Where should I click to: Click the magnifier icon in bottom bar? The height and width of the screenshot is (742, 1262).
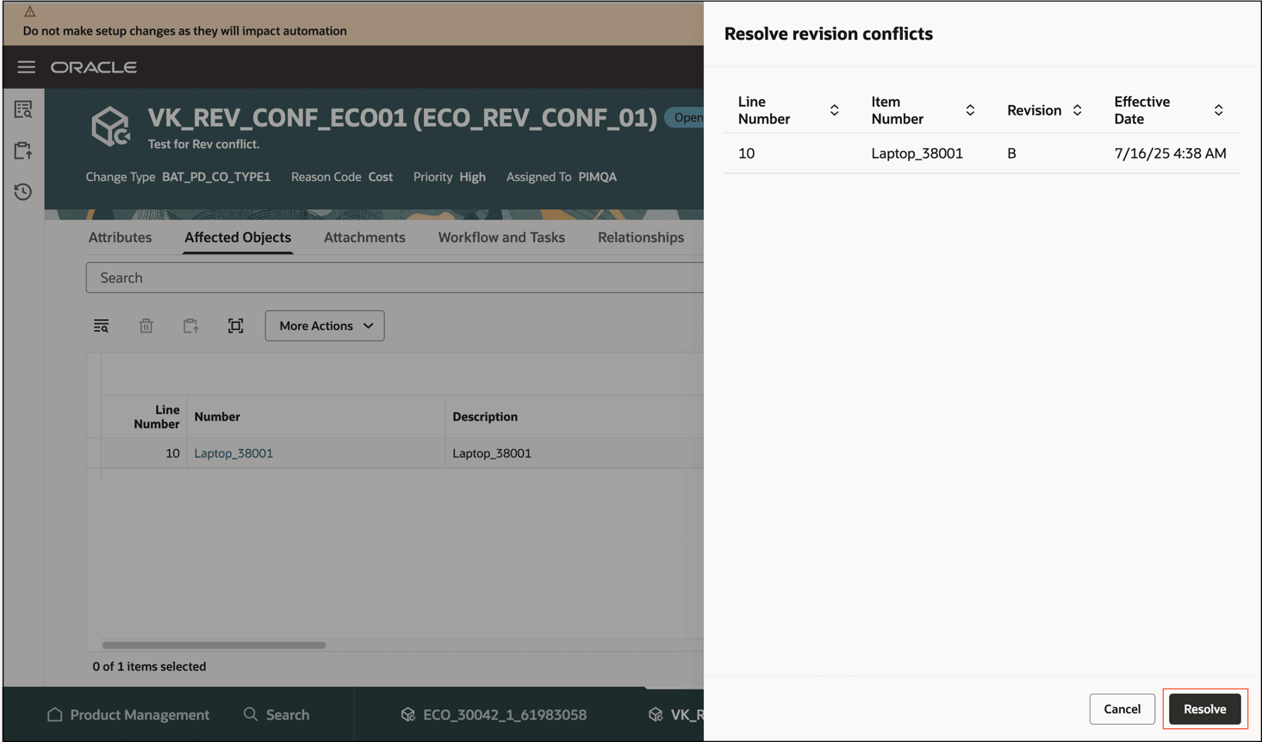[251, 714]
